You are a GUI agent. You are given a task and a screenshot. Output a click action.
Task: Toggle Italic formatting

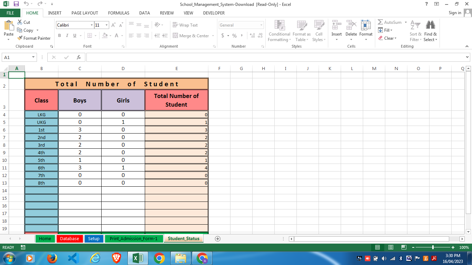(67, 36)
